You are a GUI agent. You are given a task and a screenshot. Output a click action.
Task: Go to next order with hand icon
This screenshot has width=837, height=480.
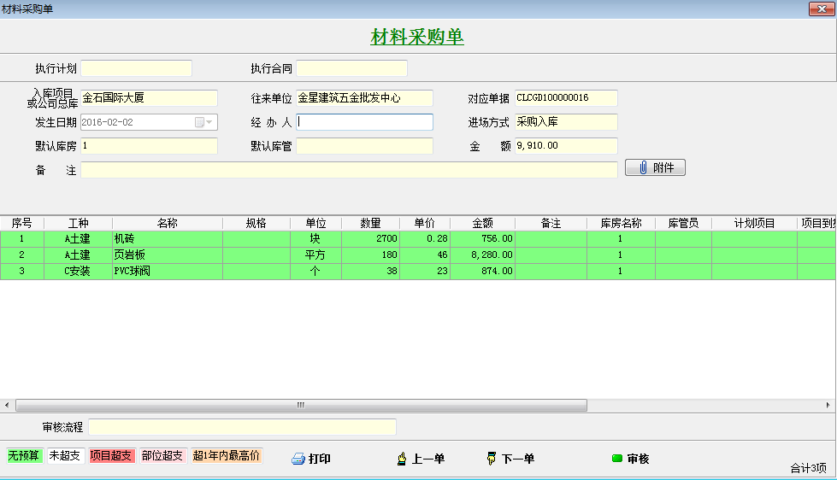491,459
